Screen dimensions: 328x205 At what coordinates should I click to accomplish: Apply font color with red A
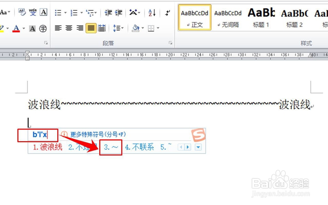16,28
